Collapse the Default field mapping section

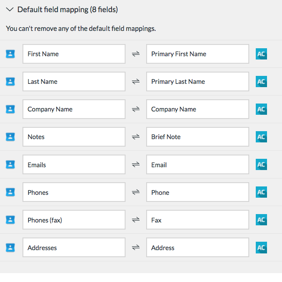click(10, 9)
